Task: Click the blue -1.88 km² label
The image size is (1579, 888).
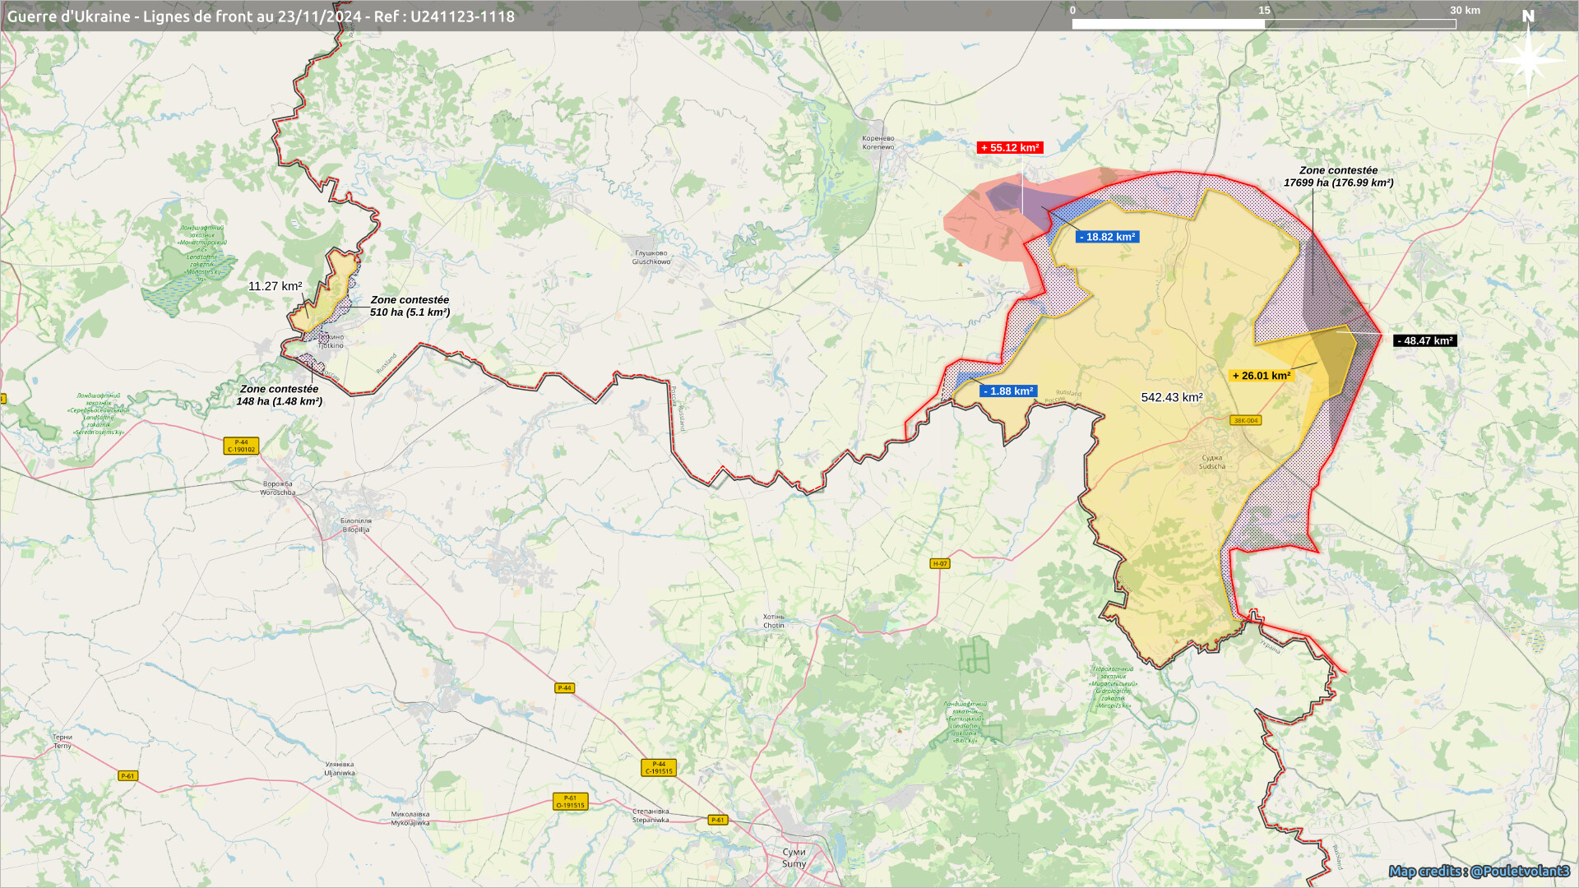Action: (1007, 391)
